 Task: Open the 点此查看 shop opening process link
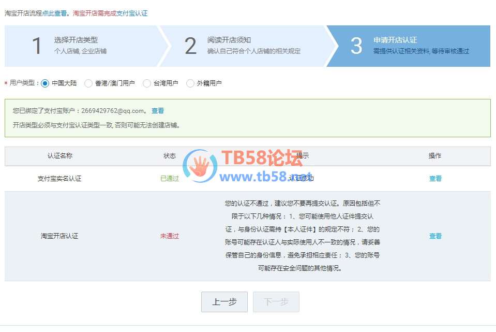[54, 13]
